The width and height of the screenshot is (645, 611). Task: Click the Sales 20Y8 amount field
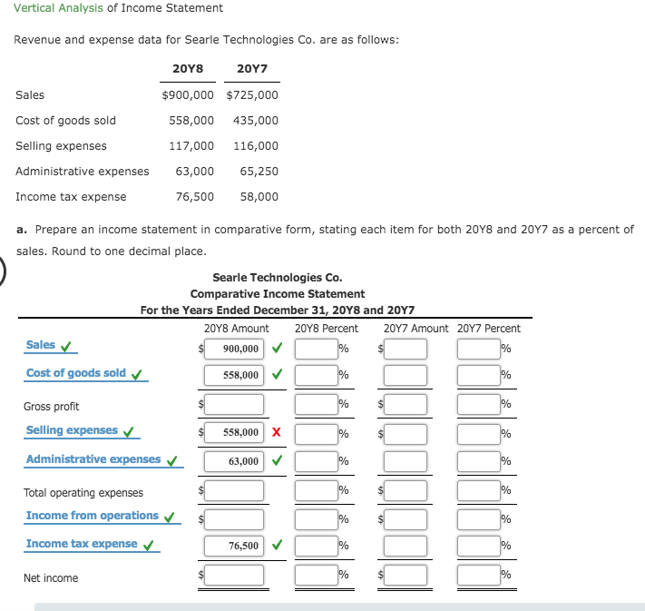pos(234,349)
